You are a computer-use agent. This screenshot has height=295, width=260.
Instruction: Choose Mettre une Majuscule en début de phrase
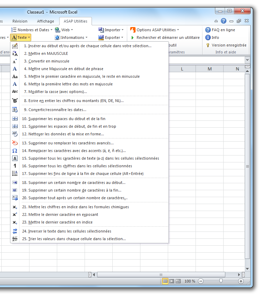coord(89,69)
